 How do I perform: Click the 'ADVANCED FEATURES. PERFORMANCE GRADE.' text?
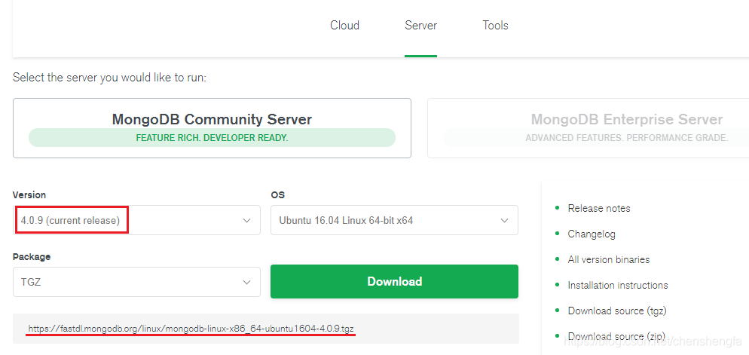(627, 138)
